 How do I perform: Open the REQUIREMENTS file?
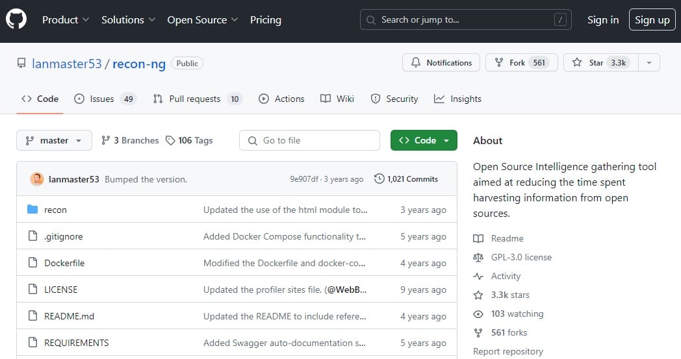click(x=77, y=343)
